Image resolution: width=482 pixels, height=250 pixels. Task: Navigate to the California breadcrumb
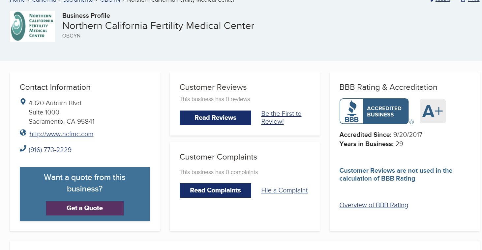pos(44,1)
